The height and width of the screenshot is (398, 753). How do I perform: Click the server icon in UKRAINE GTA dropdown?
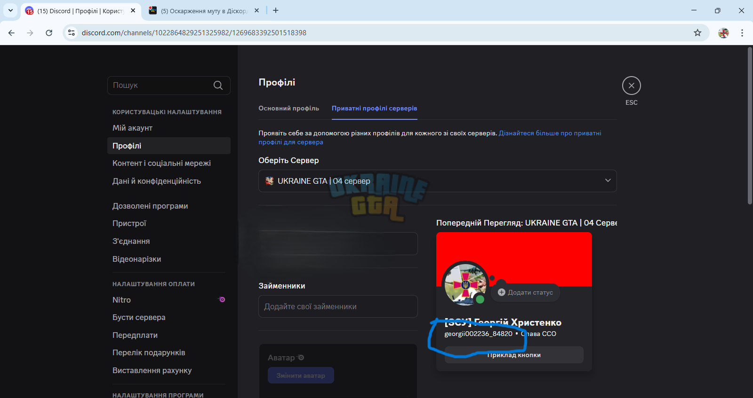point(269,181)
